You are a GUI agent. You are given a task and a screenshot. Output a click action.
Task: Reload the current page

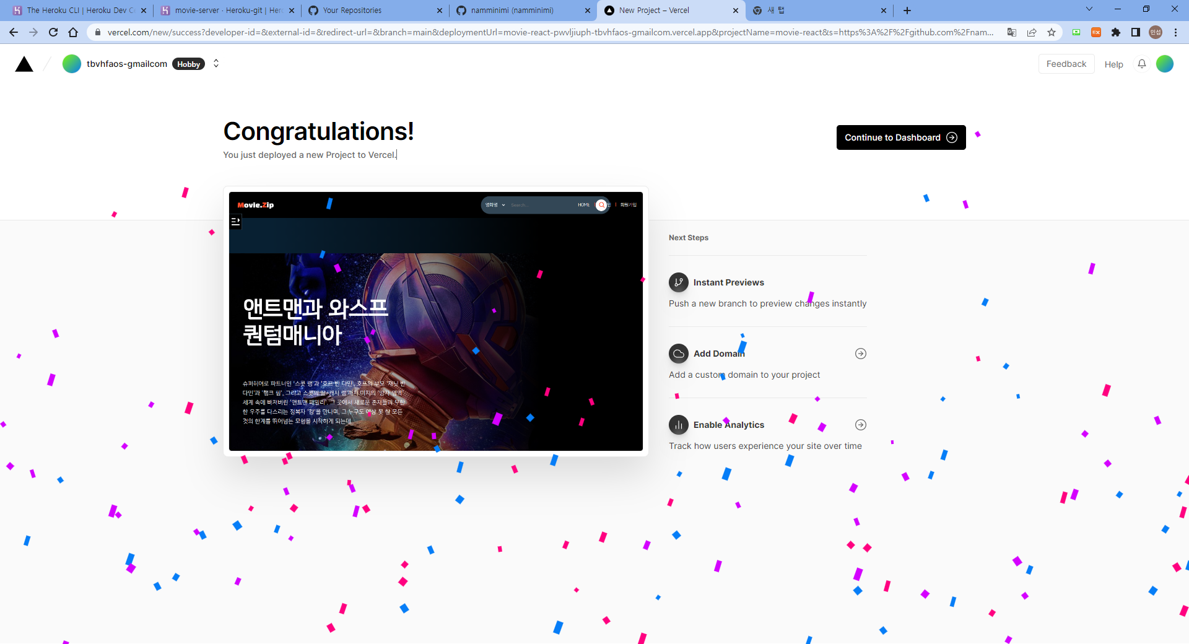coord(53,32)
